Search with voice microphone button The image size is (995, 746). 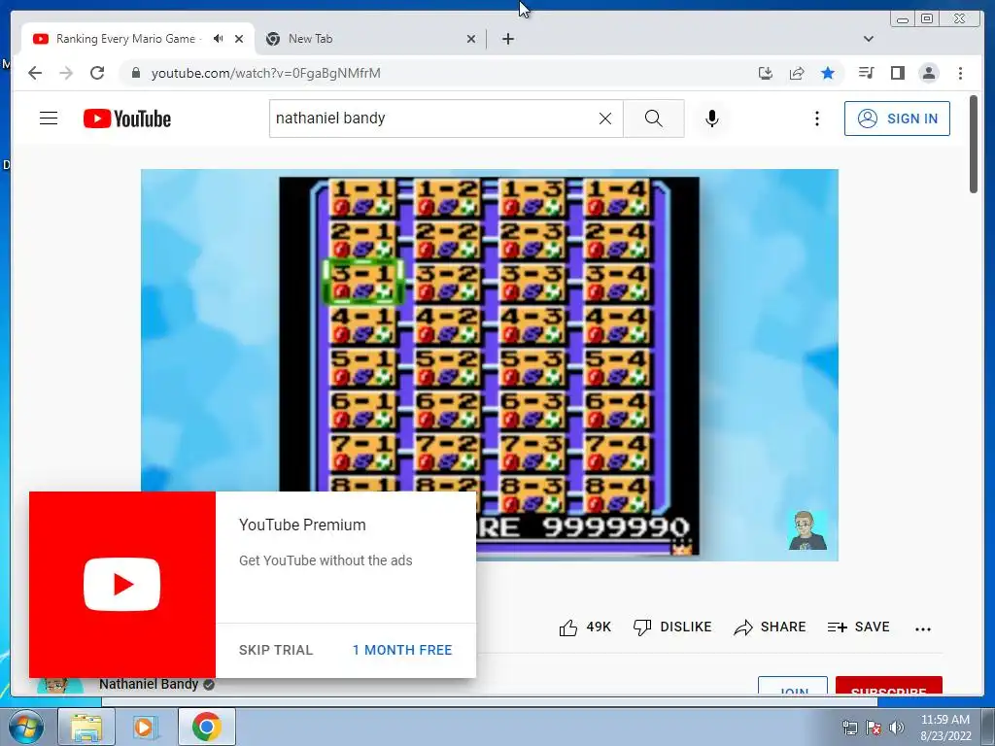712,118
